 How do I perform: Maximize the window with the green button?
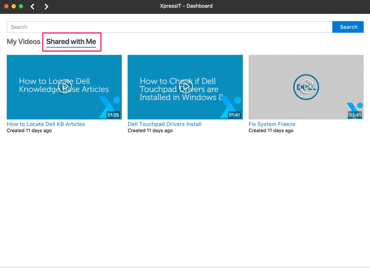coord(21,6)
